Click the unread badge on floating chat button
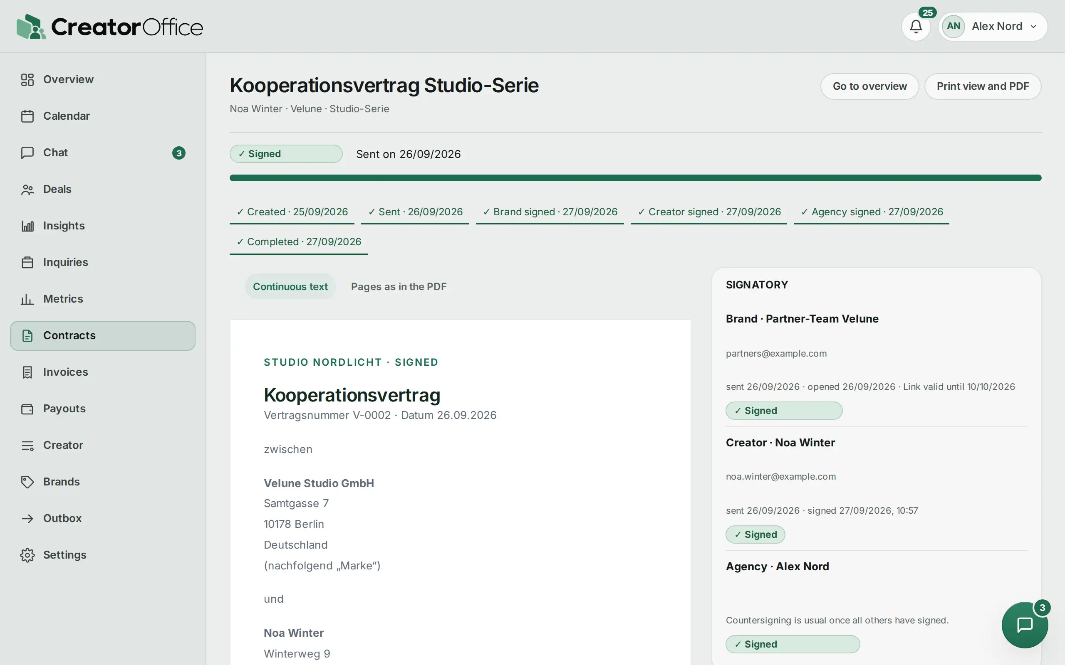Viewport: 1065px width, 665px height. point(1042,608)
